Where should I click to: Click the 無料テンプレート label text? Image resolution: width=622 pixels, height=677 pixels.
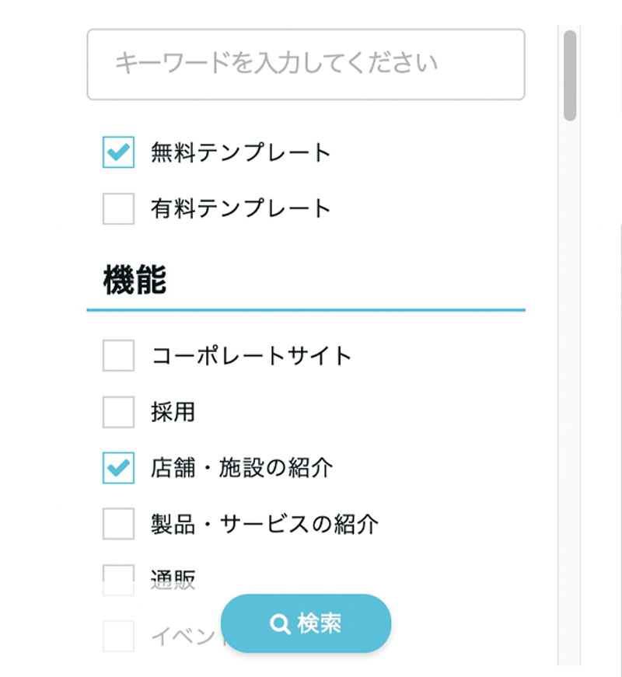tap(241, 152)
